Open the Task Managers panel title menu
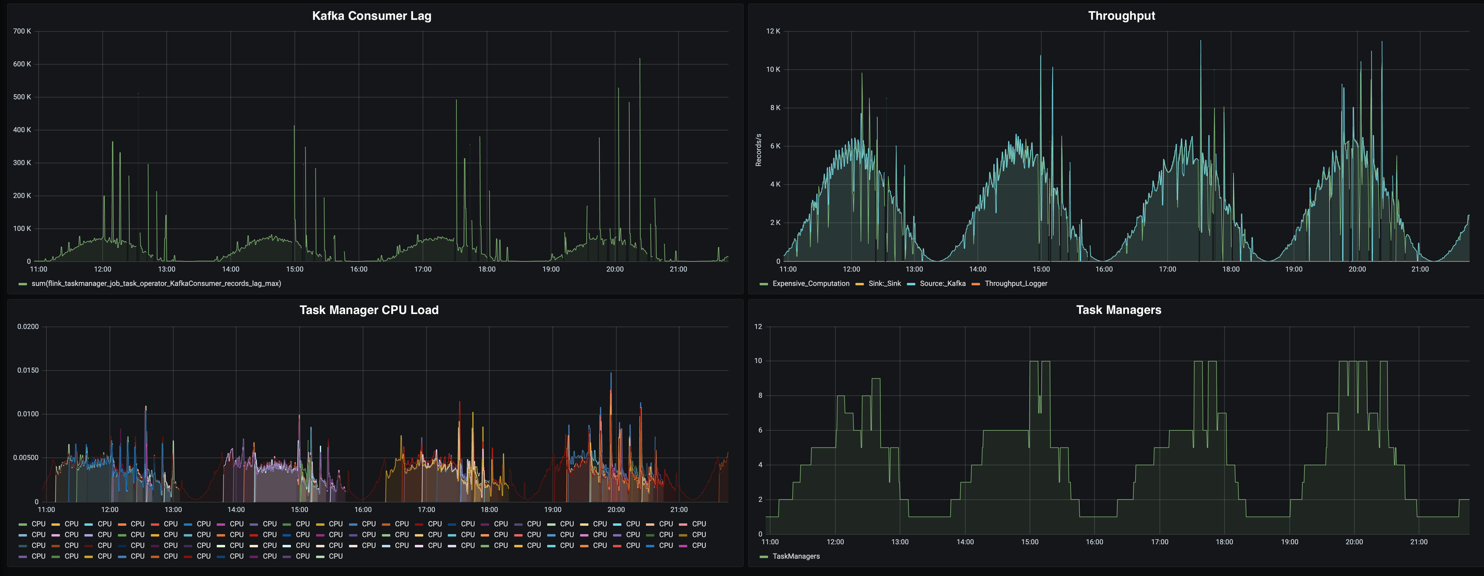The width and height of the screenshot is (1484, 576). pos(1118,310)
